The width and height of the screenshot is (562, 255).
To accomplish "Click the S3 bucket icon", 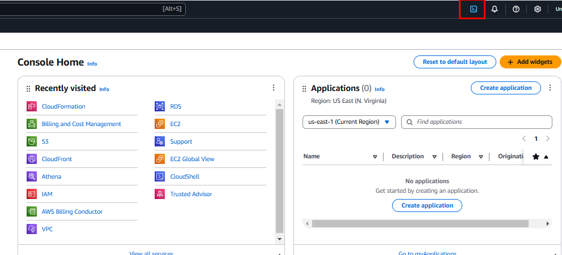I will [x=31, y=141].
